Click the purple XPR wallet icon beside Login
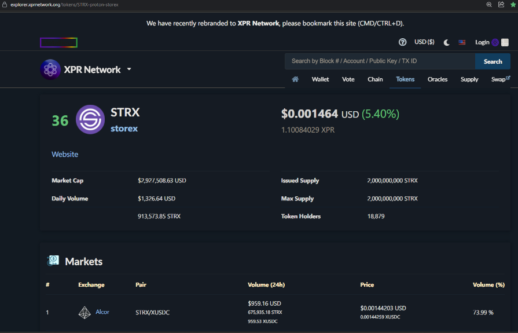518x333 pixels. pos(495,42)
